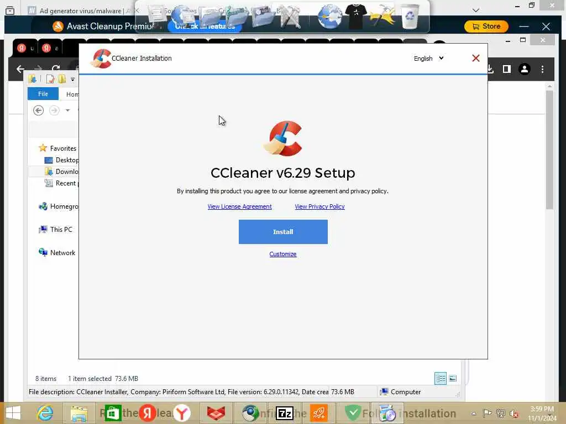Screen dimensions: 566x424
Task: Click the installer disc icon on the taskbar
Action: (387, 413)
